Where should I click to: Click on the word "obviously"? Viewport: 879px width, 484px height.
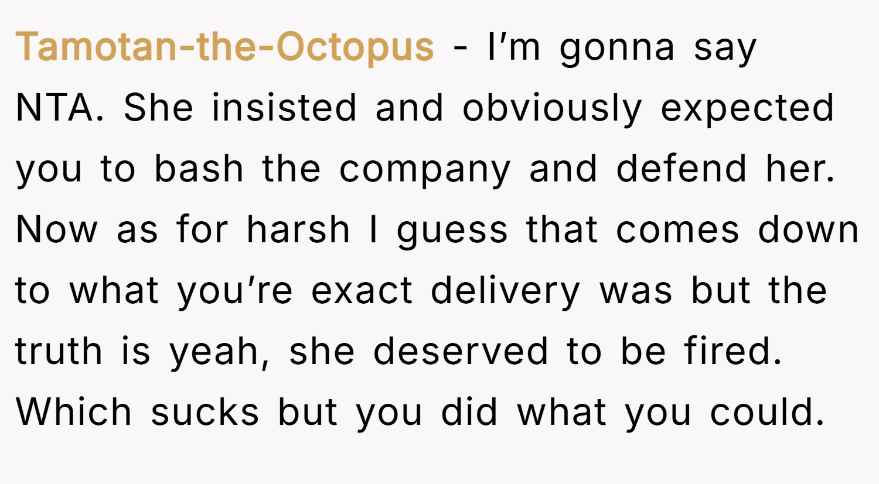pos(552,109)
